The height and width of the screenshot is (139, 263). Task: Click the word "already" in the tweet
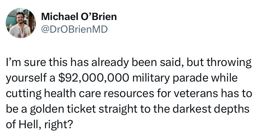click(110, 63)
